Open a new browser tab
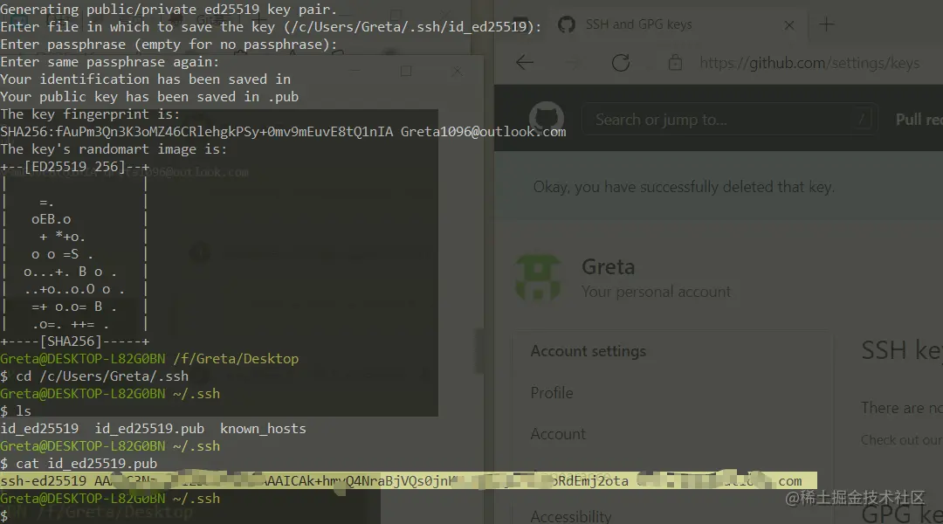The width and height of the screenshot is (943, 524). click(827, 24)
